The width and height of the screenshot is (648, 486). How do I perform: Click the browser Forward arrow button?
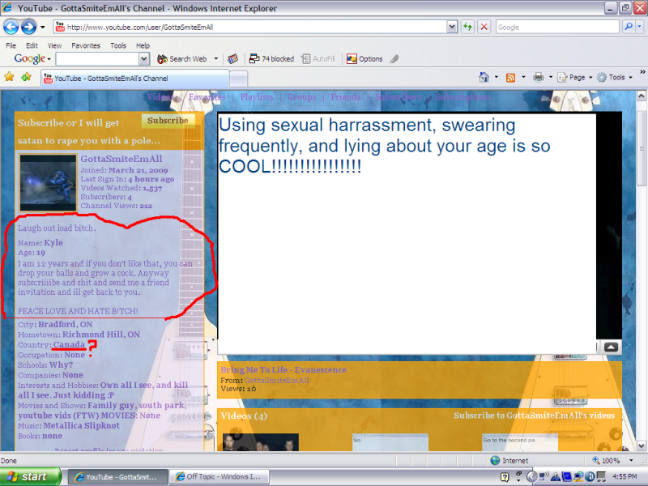28,28
